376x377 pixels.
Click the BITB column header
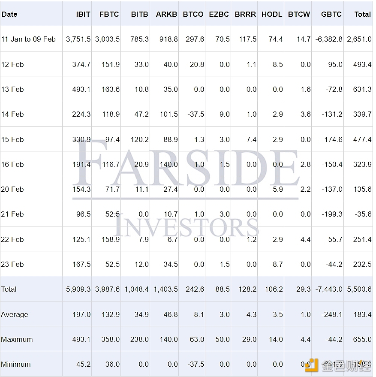139,14
